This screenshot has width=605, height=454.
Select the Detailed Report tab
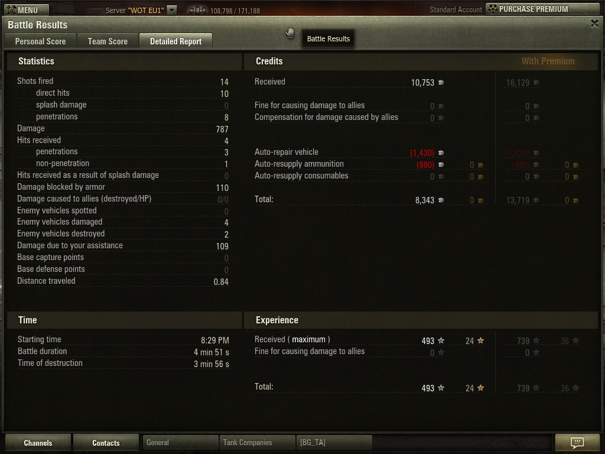(175, 41)
